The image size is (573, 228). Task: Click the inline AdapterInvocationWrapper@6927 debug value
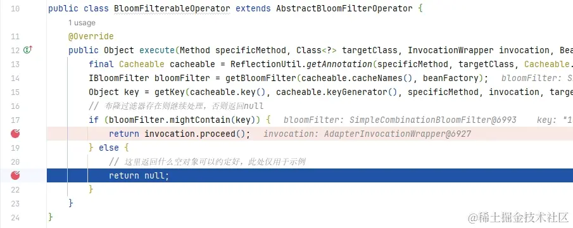click(x=398, y=134)
